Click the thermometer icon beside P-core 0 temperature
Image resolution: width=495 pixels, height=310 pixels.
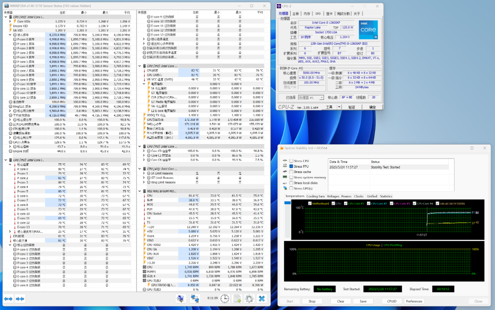pyautogui.click(x=15, y=169)
